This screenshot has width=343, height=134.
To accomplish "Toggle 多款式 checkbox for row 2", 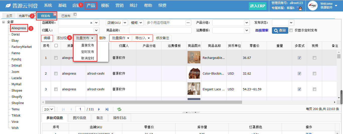I will click(x=299, y=73).
